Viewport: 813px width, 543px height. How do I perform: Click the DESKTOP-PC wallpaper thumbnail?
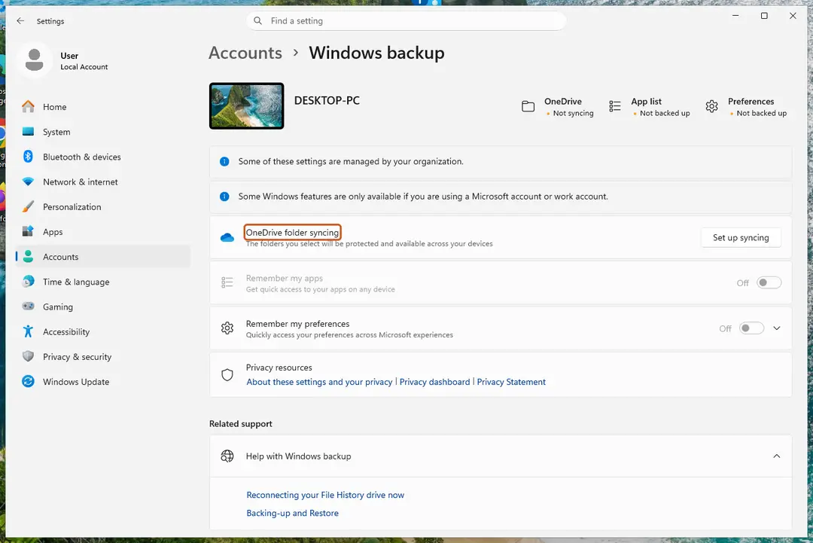click(x=246, y=105)
